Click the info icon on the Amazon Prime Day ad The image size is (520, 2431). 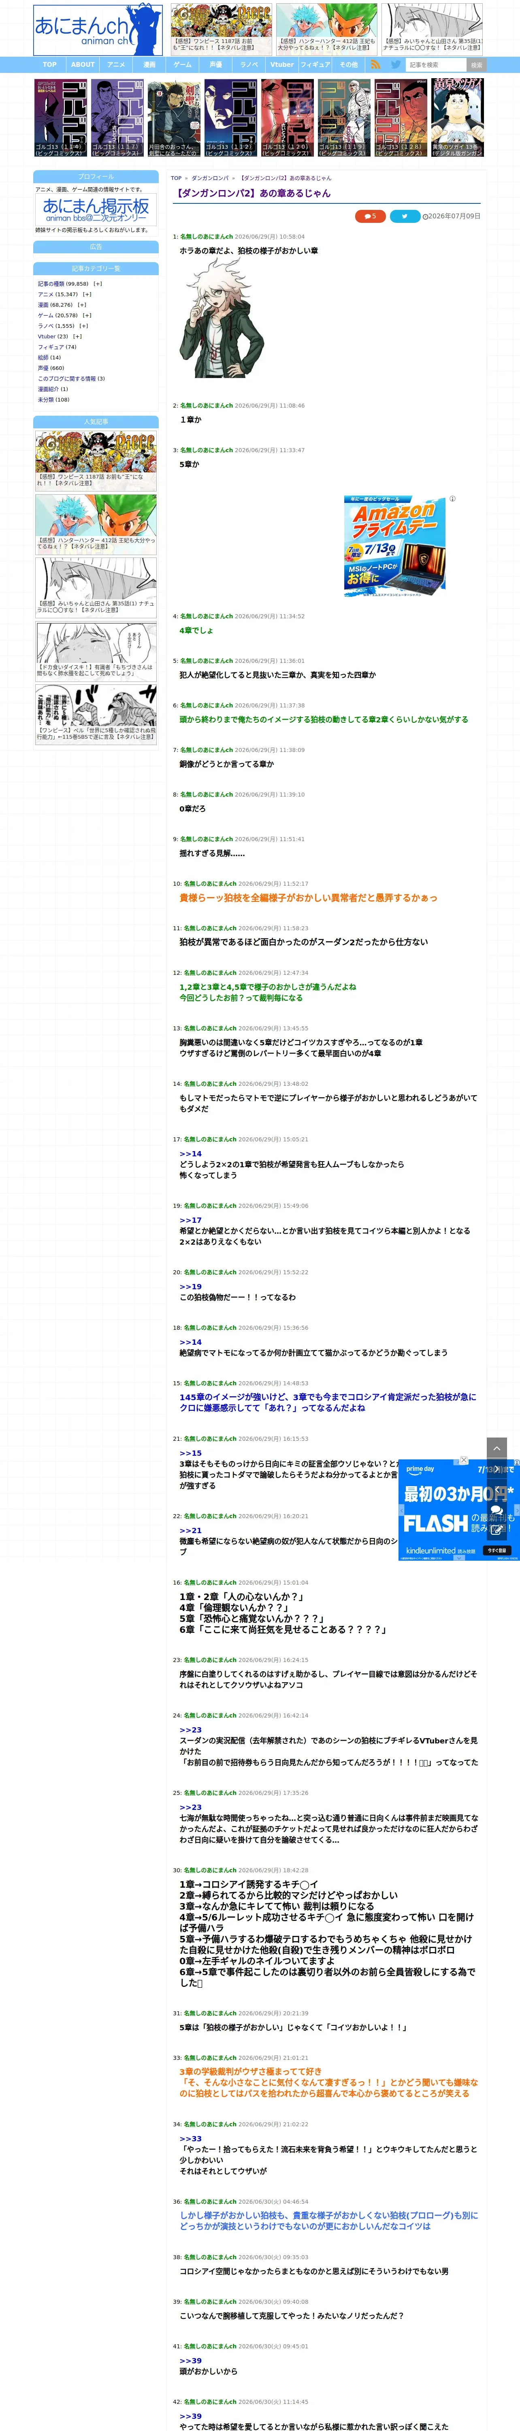[452, 498]
